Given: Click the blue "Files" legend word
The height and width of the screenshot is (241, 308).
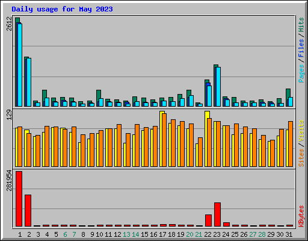Looking at the screenshot, I should coord(301,48).
